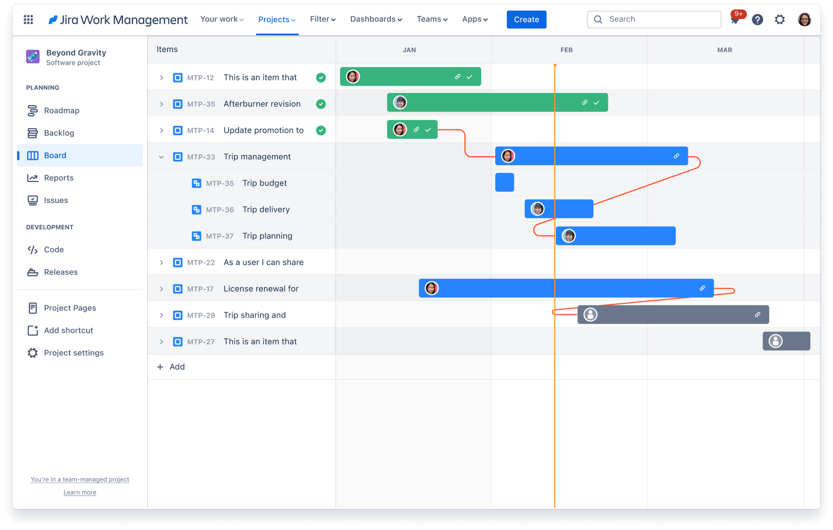Open the notifications bell
Image resolution: width=833 pixels, height=530 pixels.
736,19
